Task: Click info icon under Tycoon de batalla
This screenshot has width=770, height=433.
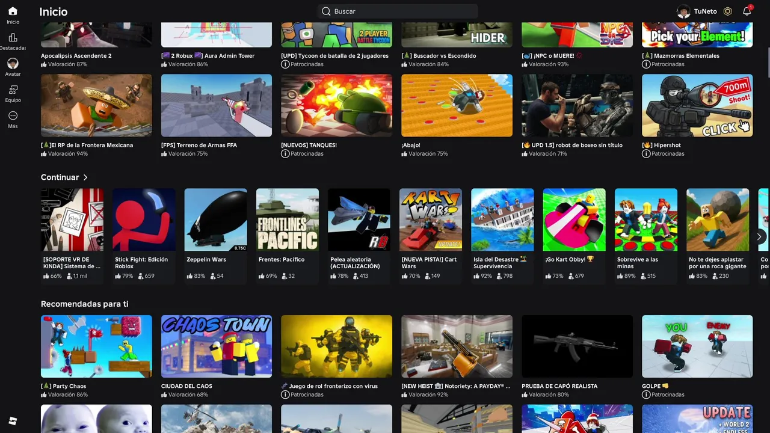Action: click(285, 64)
